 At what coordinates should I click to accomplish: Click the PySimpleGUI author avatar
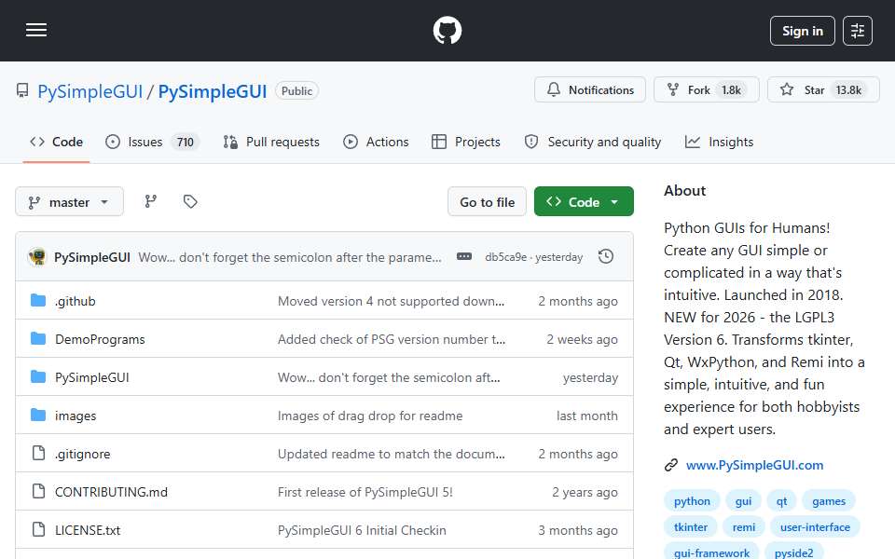(x=37, y=257)
